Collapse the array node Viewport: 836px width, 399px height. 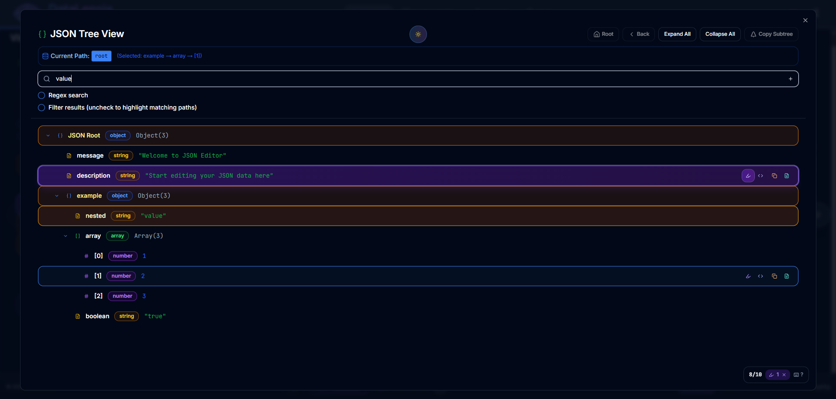tap(65, 236)
